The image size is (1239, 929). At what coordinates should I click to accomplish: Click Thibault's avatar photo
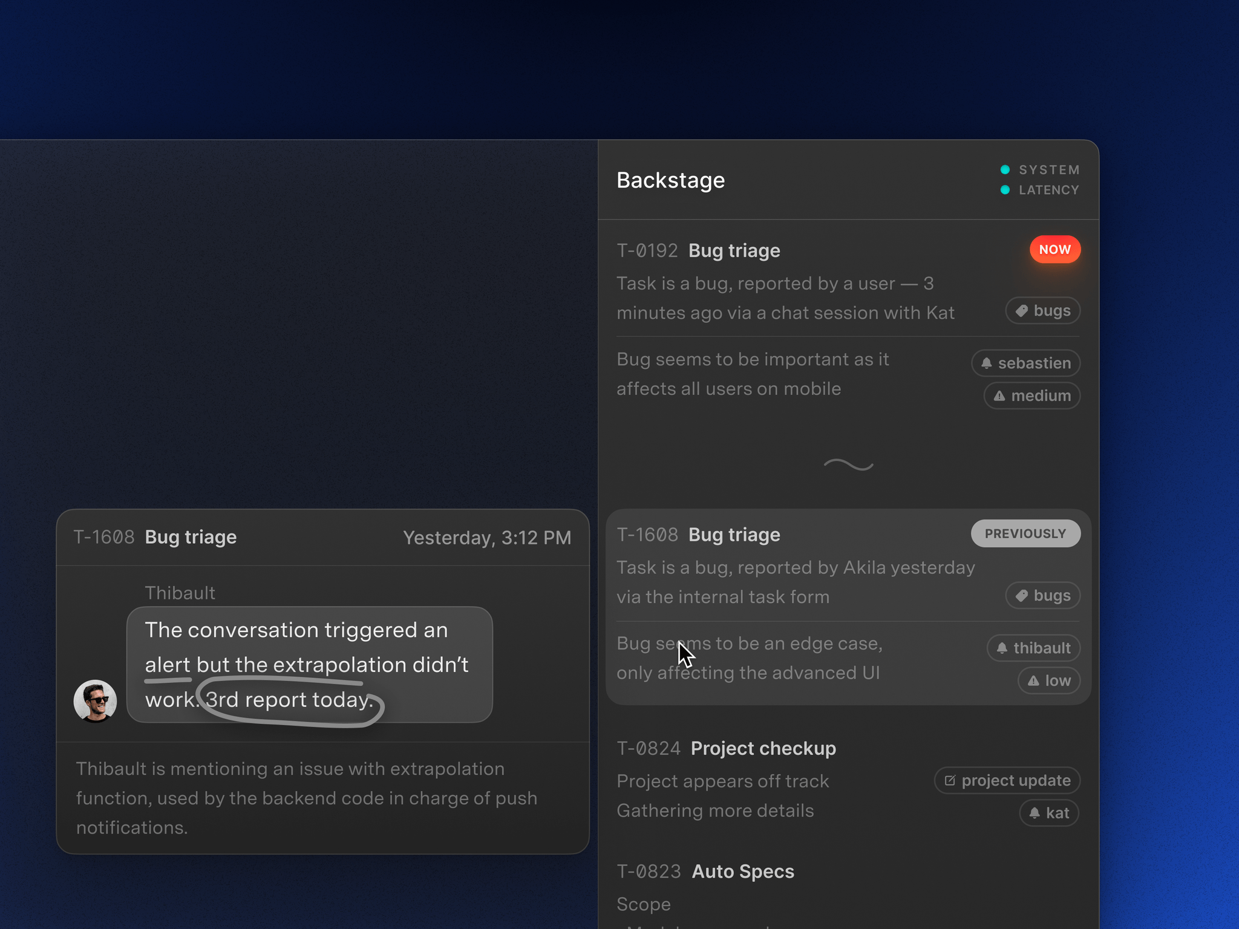95,701
